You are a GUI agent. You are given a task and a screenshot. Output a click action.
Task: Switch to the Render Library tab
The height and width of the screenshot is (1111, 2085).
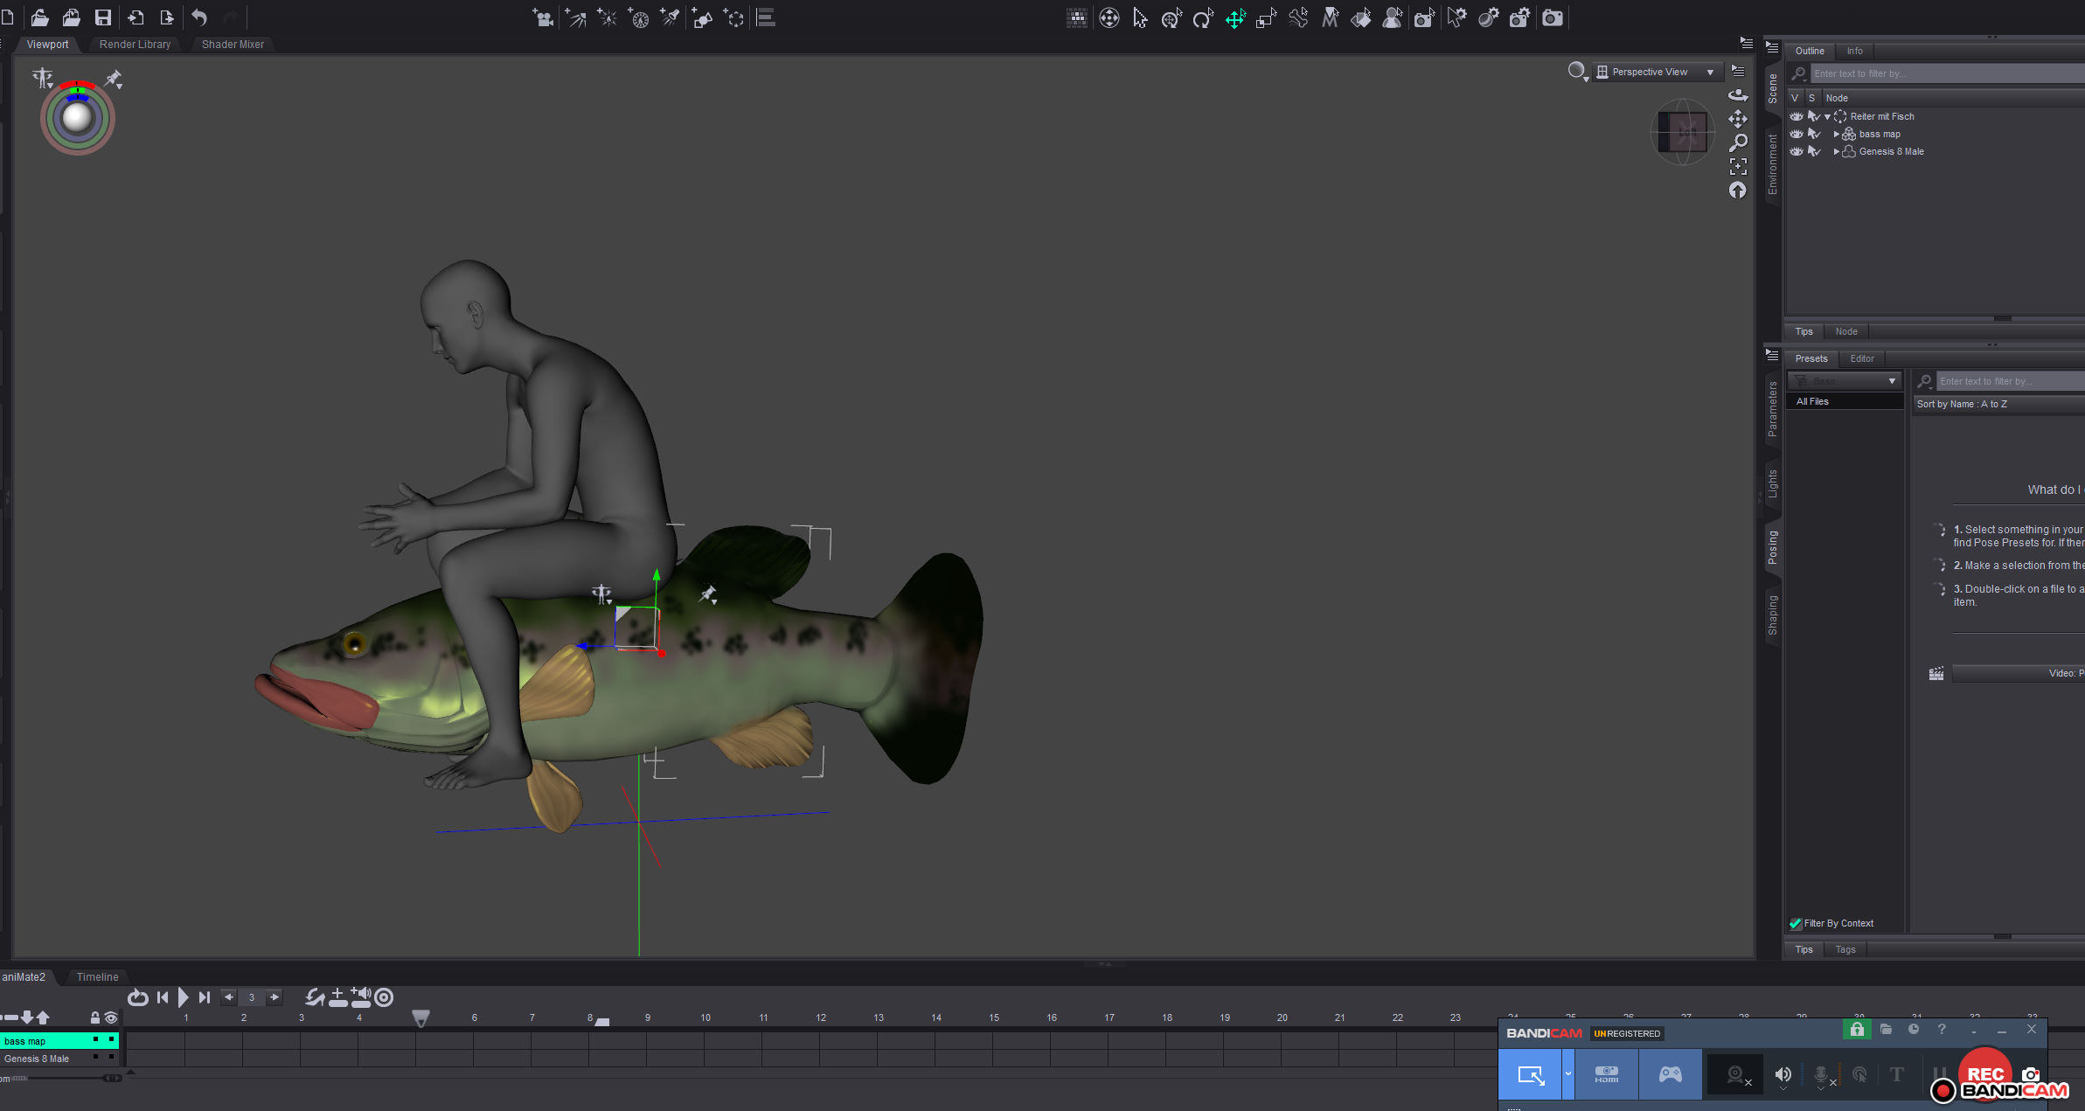click(135, 44)
